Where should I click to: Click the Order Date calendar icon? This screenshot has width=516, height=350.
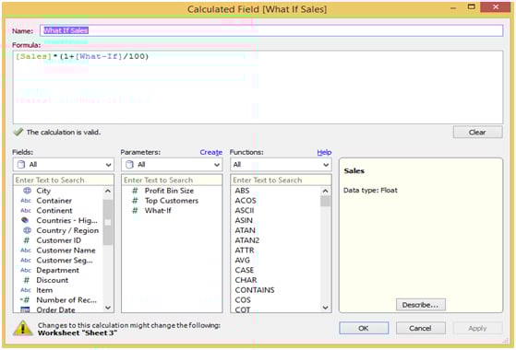(x=25, y=309)
